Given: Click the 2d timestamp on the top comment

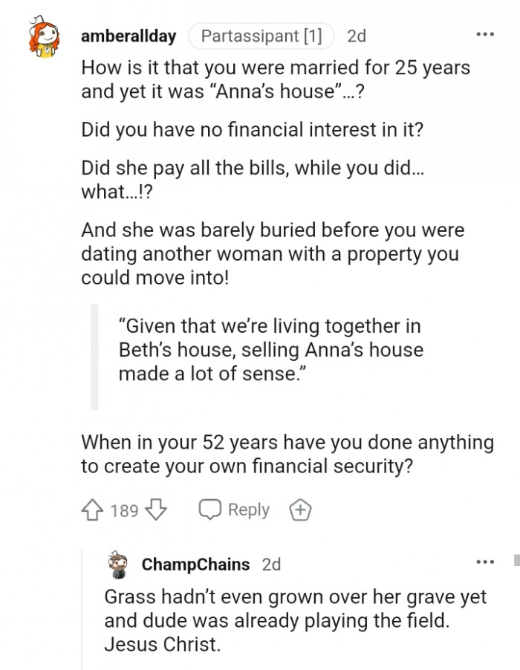Looking at the screenshot, I should pos(355,35).
